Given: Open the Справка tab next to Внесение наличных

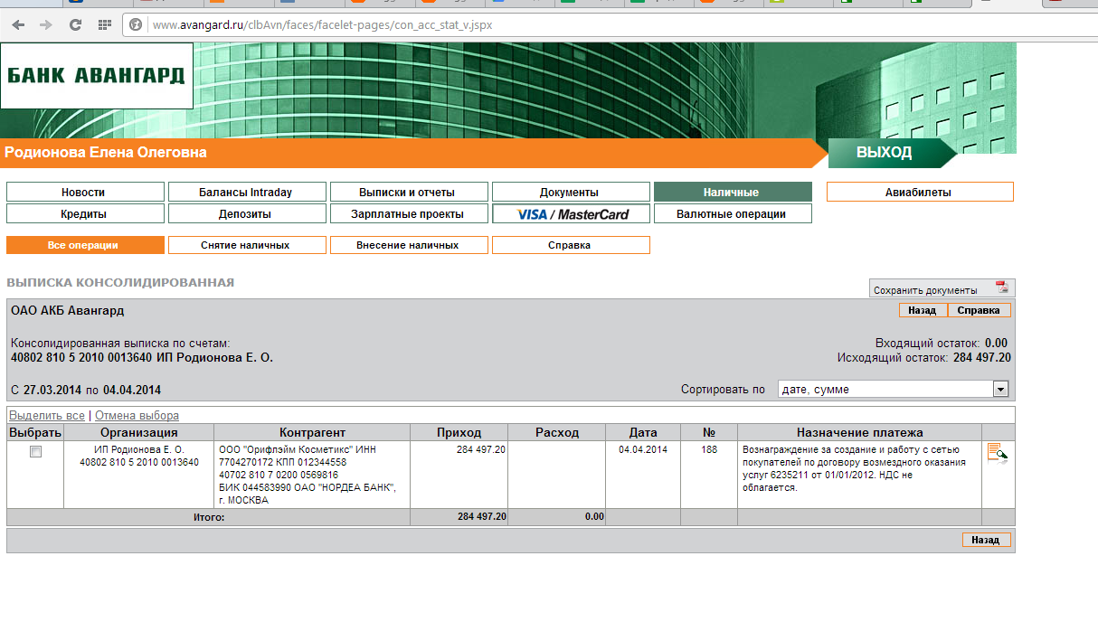Looking at the screenshot, I should click(x=571, y=245).
